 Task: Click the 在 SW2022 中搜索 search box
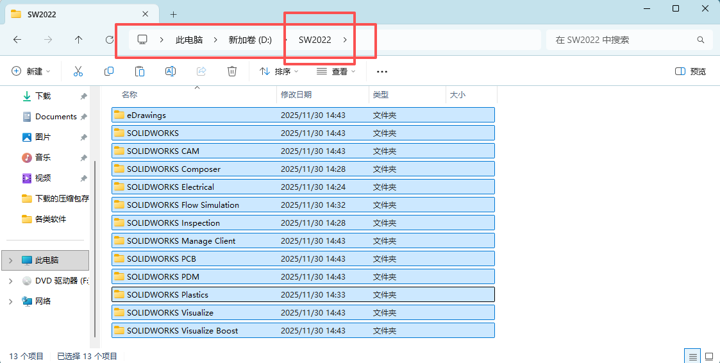[622, 40]
